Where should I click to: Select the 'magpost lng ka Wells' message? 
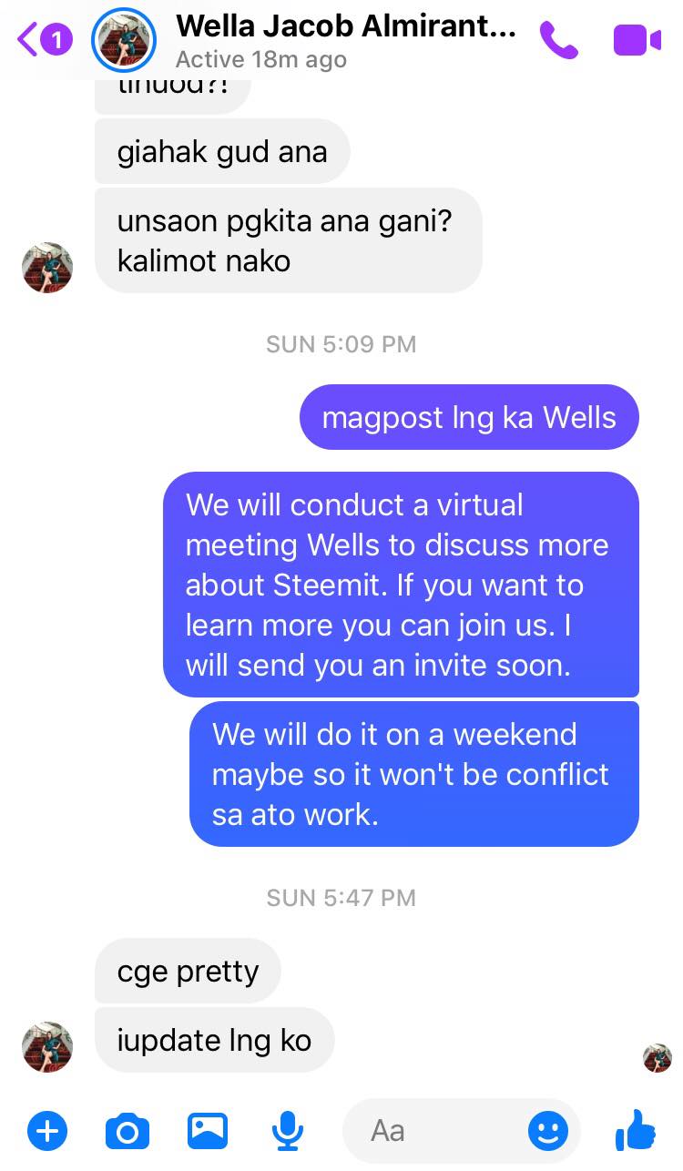[469, 417]
